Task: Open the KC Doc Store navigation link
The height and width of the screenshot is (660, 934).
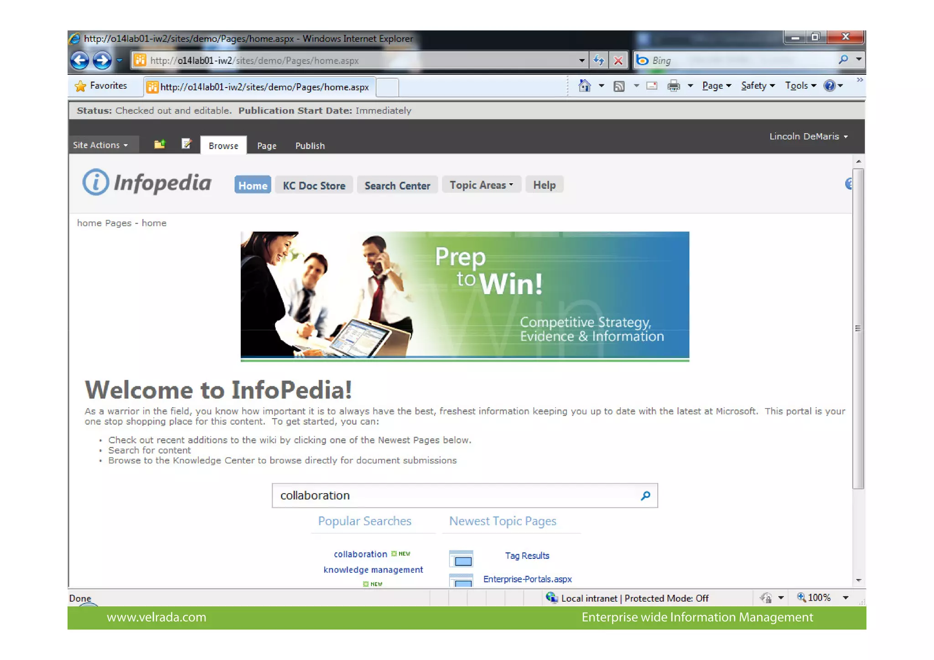Action: tap(314, 186)
